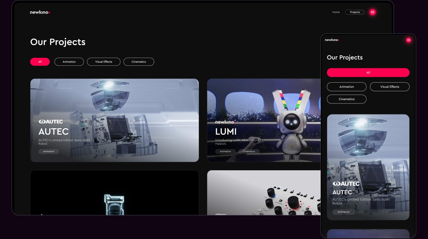The image size is (428, 239).
Task: Click the pink arrow in the newkino wordmark
Action: click(x=49, y=12)
